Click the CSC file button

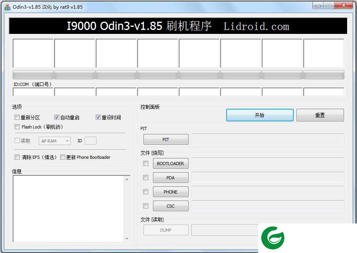click(x=171, y=206)
